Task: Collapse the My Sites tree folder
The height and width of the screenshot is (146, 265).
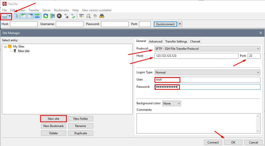Action: point(6,47)
